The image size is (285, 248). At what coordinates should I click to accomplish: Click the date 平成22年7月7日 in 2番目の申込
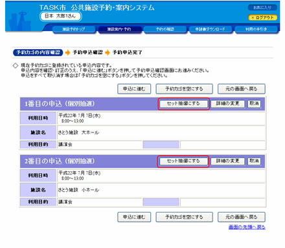[x=80, y=173]
